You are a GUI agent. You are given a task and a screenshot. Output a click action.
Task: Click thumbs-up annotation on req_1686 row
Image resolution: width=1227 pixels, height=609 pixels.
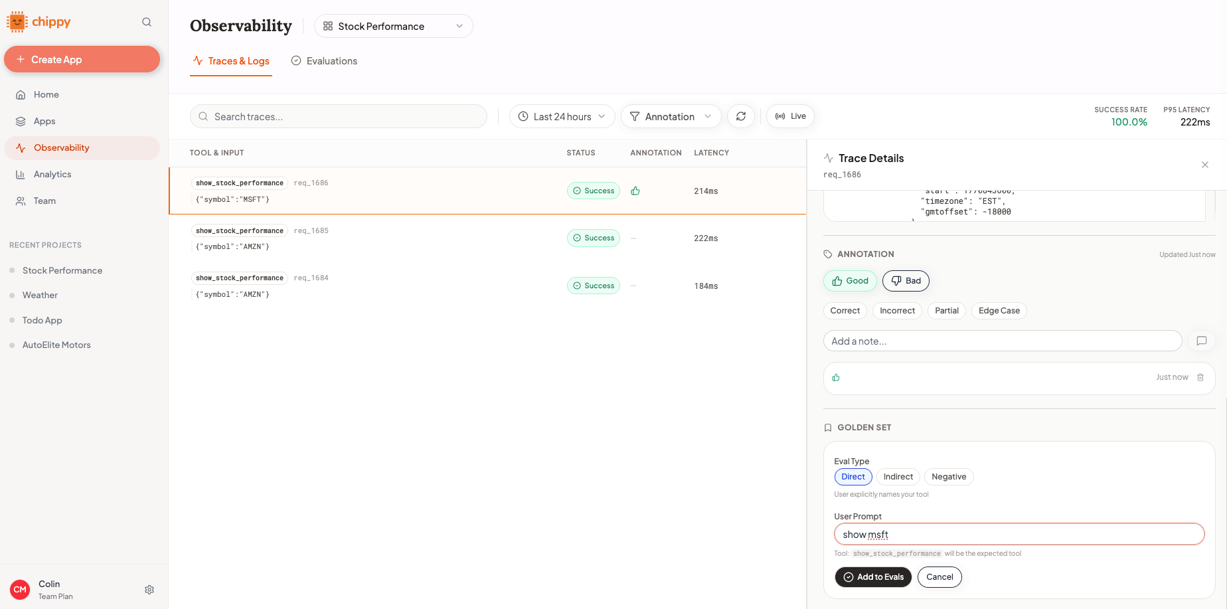[x=635, y=191]
